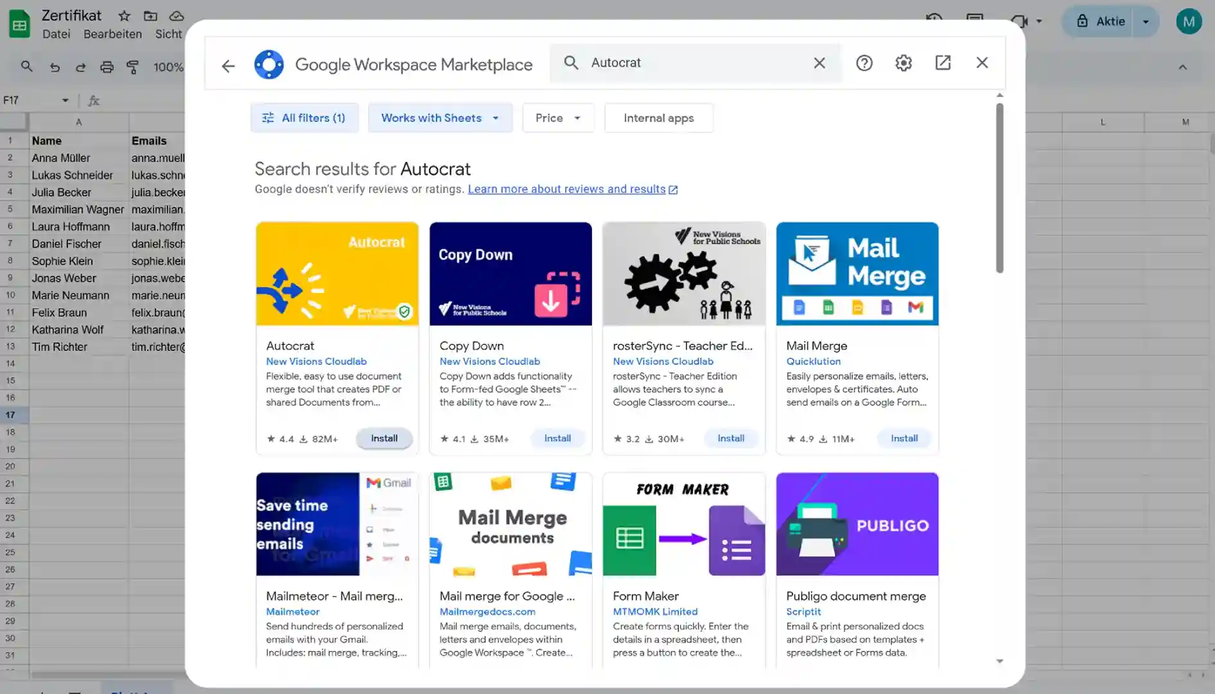Open the Form Maker thumbnail
Screen dimensions: 1215x694
684,524
